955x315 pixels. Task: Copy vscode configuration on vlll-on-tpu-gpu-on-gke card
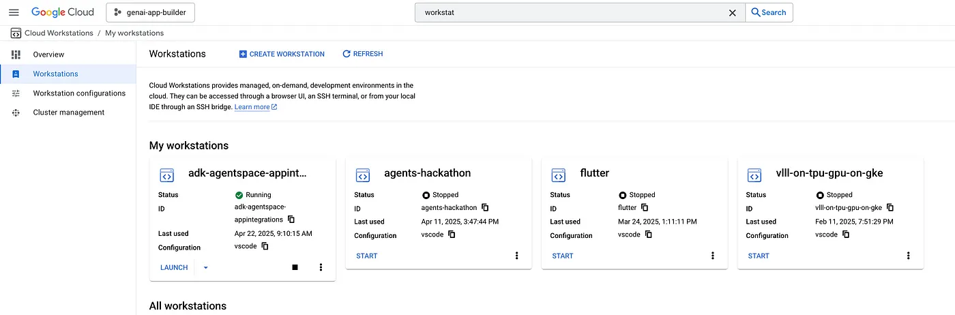tap(845, 234)
